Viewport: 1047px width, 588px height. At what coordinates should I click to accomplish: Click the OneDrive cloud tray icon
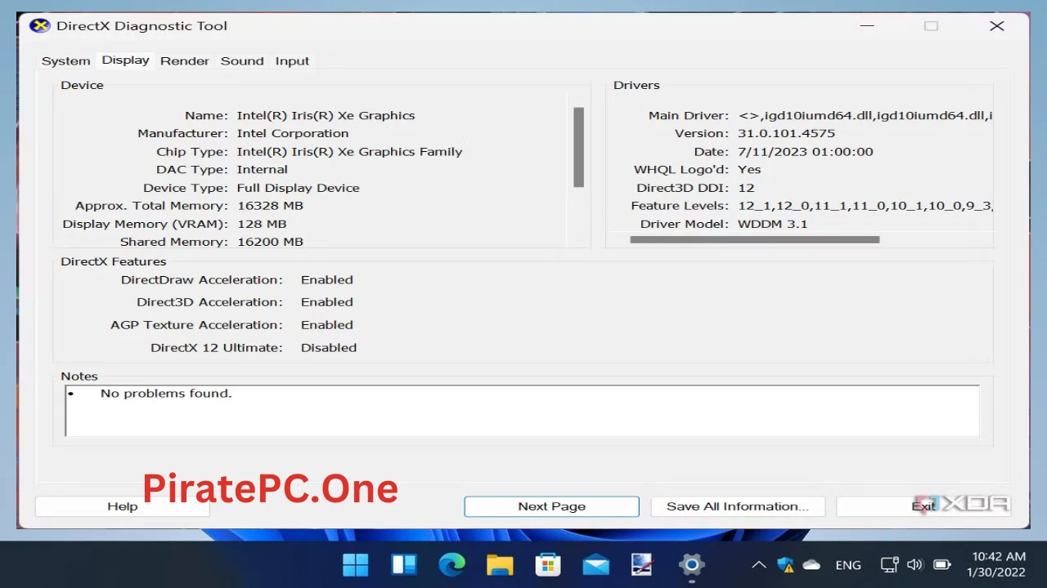click(x=811, y=564)
